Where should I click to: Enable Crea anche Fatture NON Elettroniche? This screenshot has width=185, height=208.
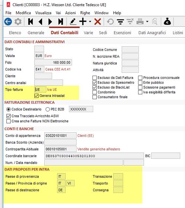8,121
